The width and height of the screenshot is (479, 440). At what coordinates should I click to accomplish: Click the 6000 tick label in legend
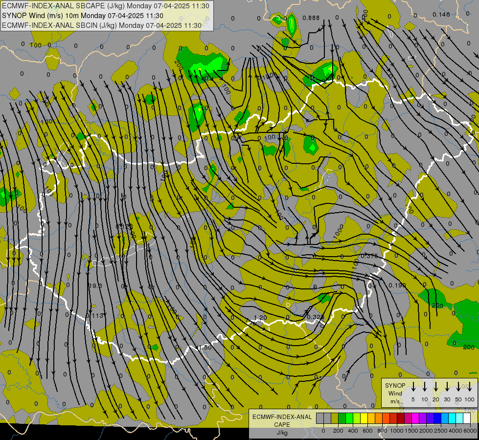click(x=470, y=431)
